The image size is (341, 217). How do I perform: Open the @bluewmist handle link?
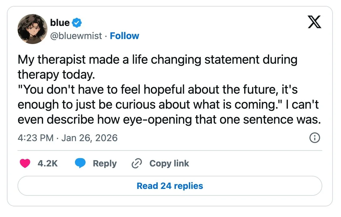point(76,36)
